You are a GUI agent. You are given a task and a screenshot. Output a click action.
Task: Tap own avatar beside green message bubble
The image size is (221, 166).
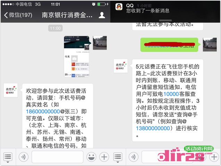click(x=210, y=45)
